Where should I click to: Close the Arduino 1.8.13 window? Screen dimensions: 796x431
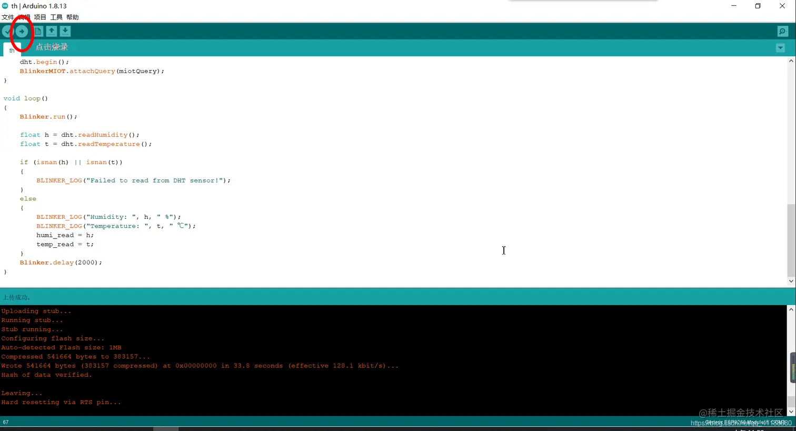click(x=782, y=6)
